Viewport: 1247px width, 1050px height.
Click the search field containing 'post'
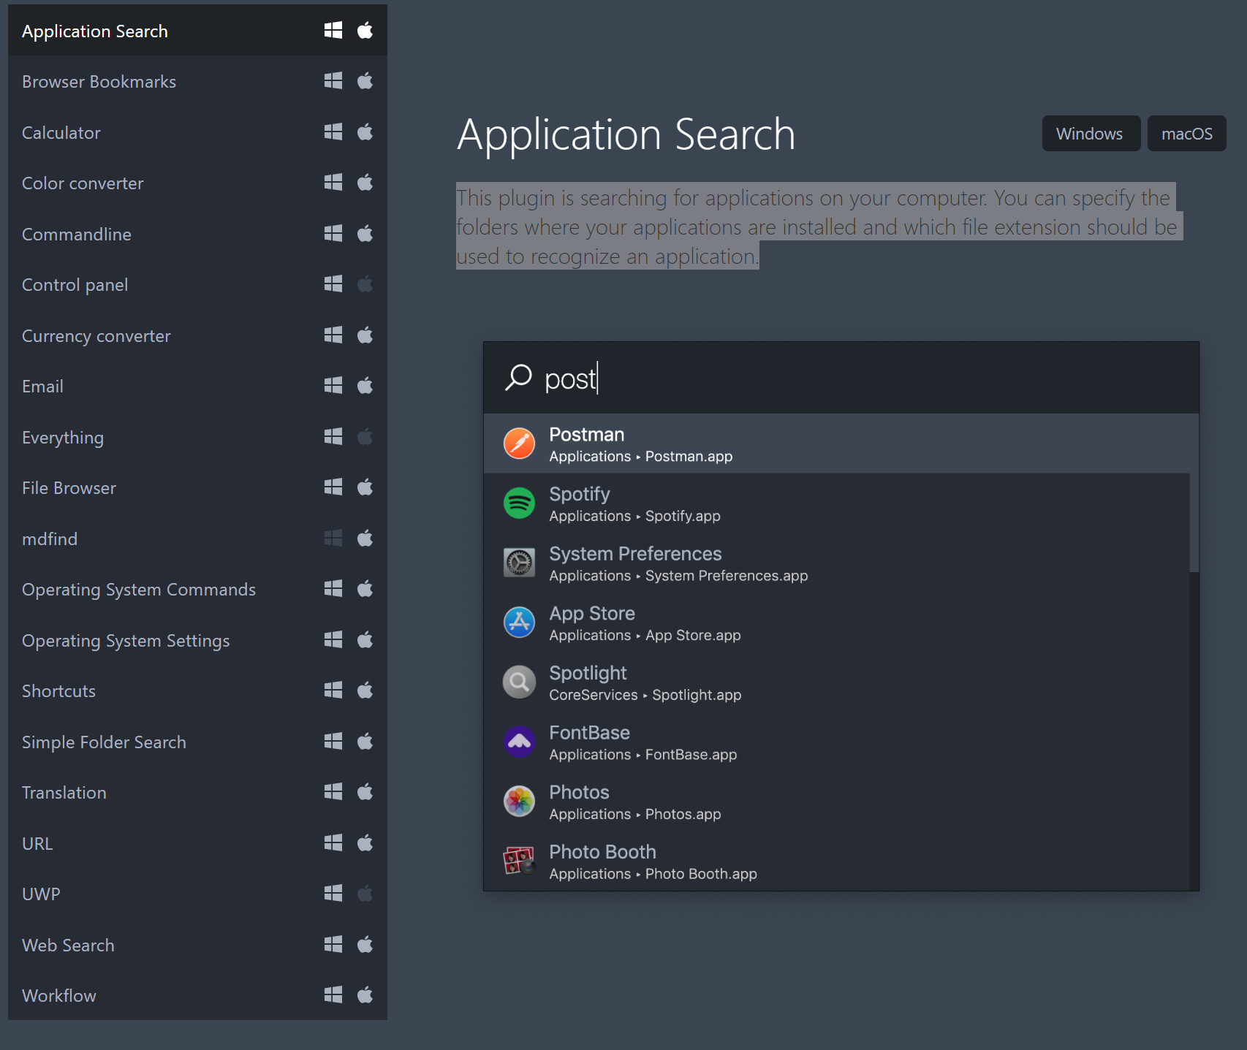click(841, 378)
